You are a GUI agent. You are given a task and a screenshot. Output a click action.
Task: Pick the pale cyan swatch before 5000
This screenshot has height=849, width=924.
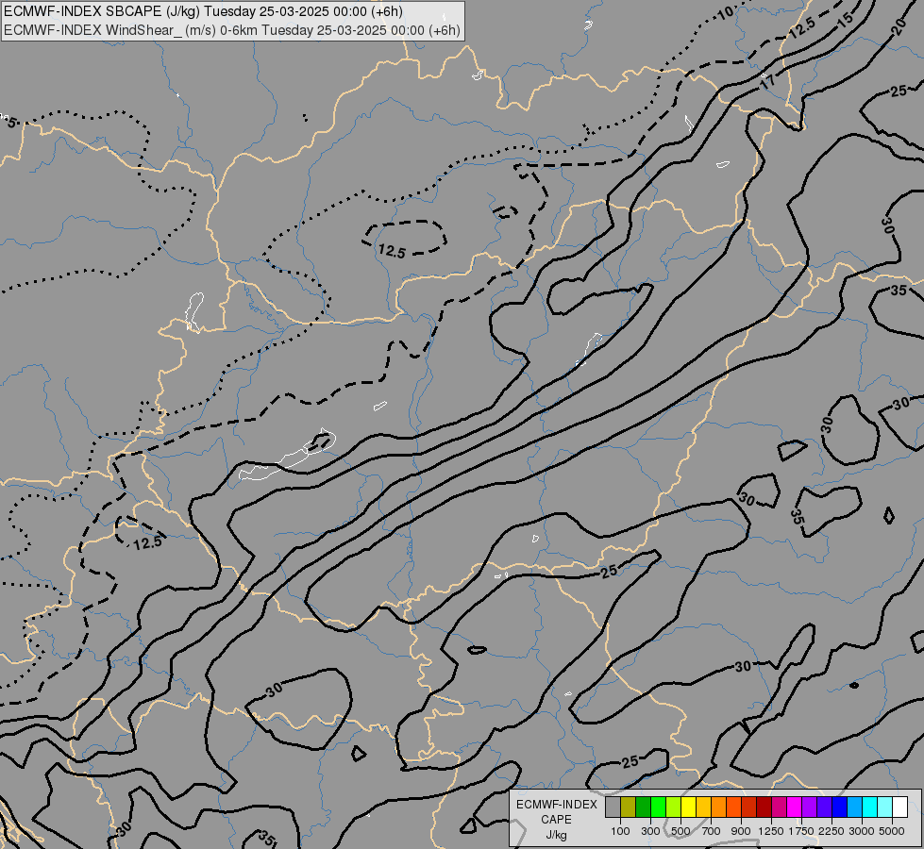(x=884, y=807)
